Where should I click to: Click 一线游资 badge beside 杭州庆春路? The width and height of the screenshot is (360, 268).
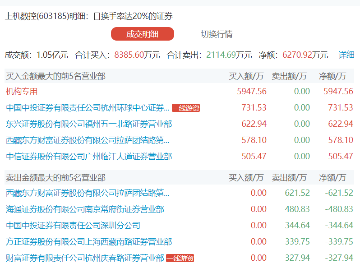click(180, 258)
